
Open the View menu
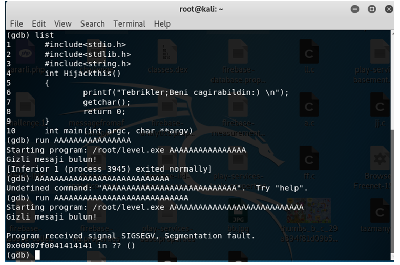(x=62, y=23)
